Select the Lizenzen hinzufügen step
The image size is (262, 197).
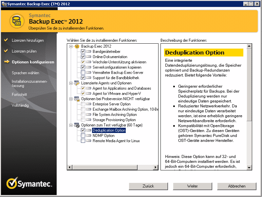pyautogui.click(x=28, y=40)
